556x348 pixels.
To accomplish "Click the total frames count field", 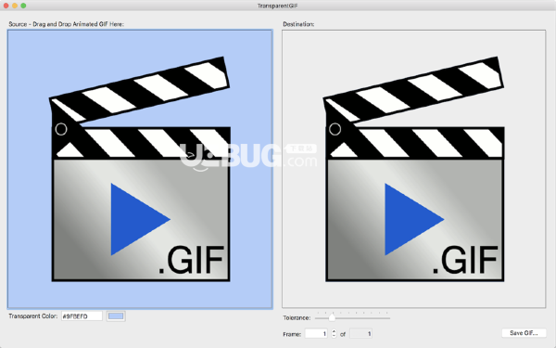I will [361, 334].
